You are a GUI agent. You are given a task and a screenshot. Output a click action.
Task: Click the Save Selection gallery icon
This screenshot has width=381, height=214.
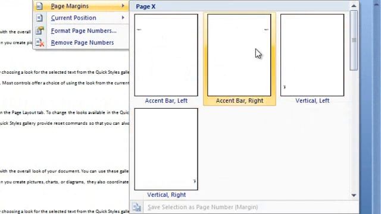pyautogui.click(x=136, y=207)
